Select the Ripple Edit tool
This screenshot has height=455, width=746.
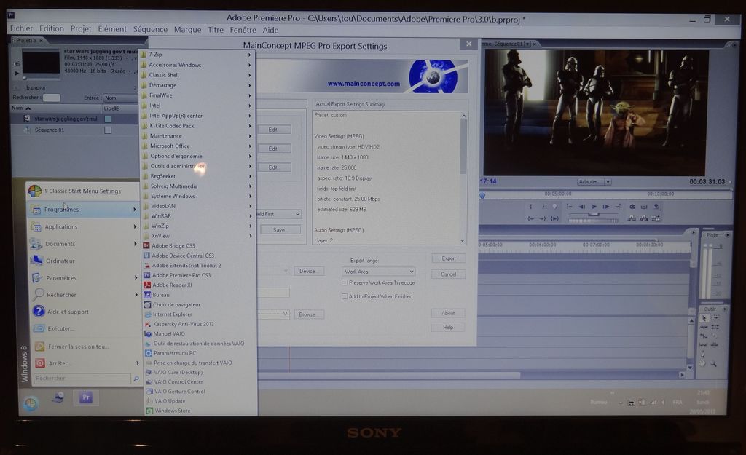tap(704, 327)
